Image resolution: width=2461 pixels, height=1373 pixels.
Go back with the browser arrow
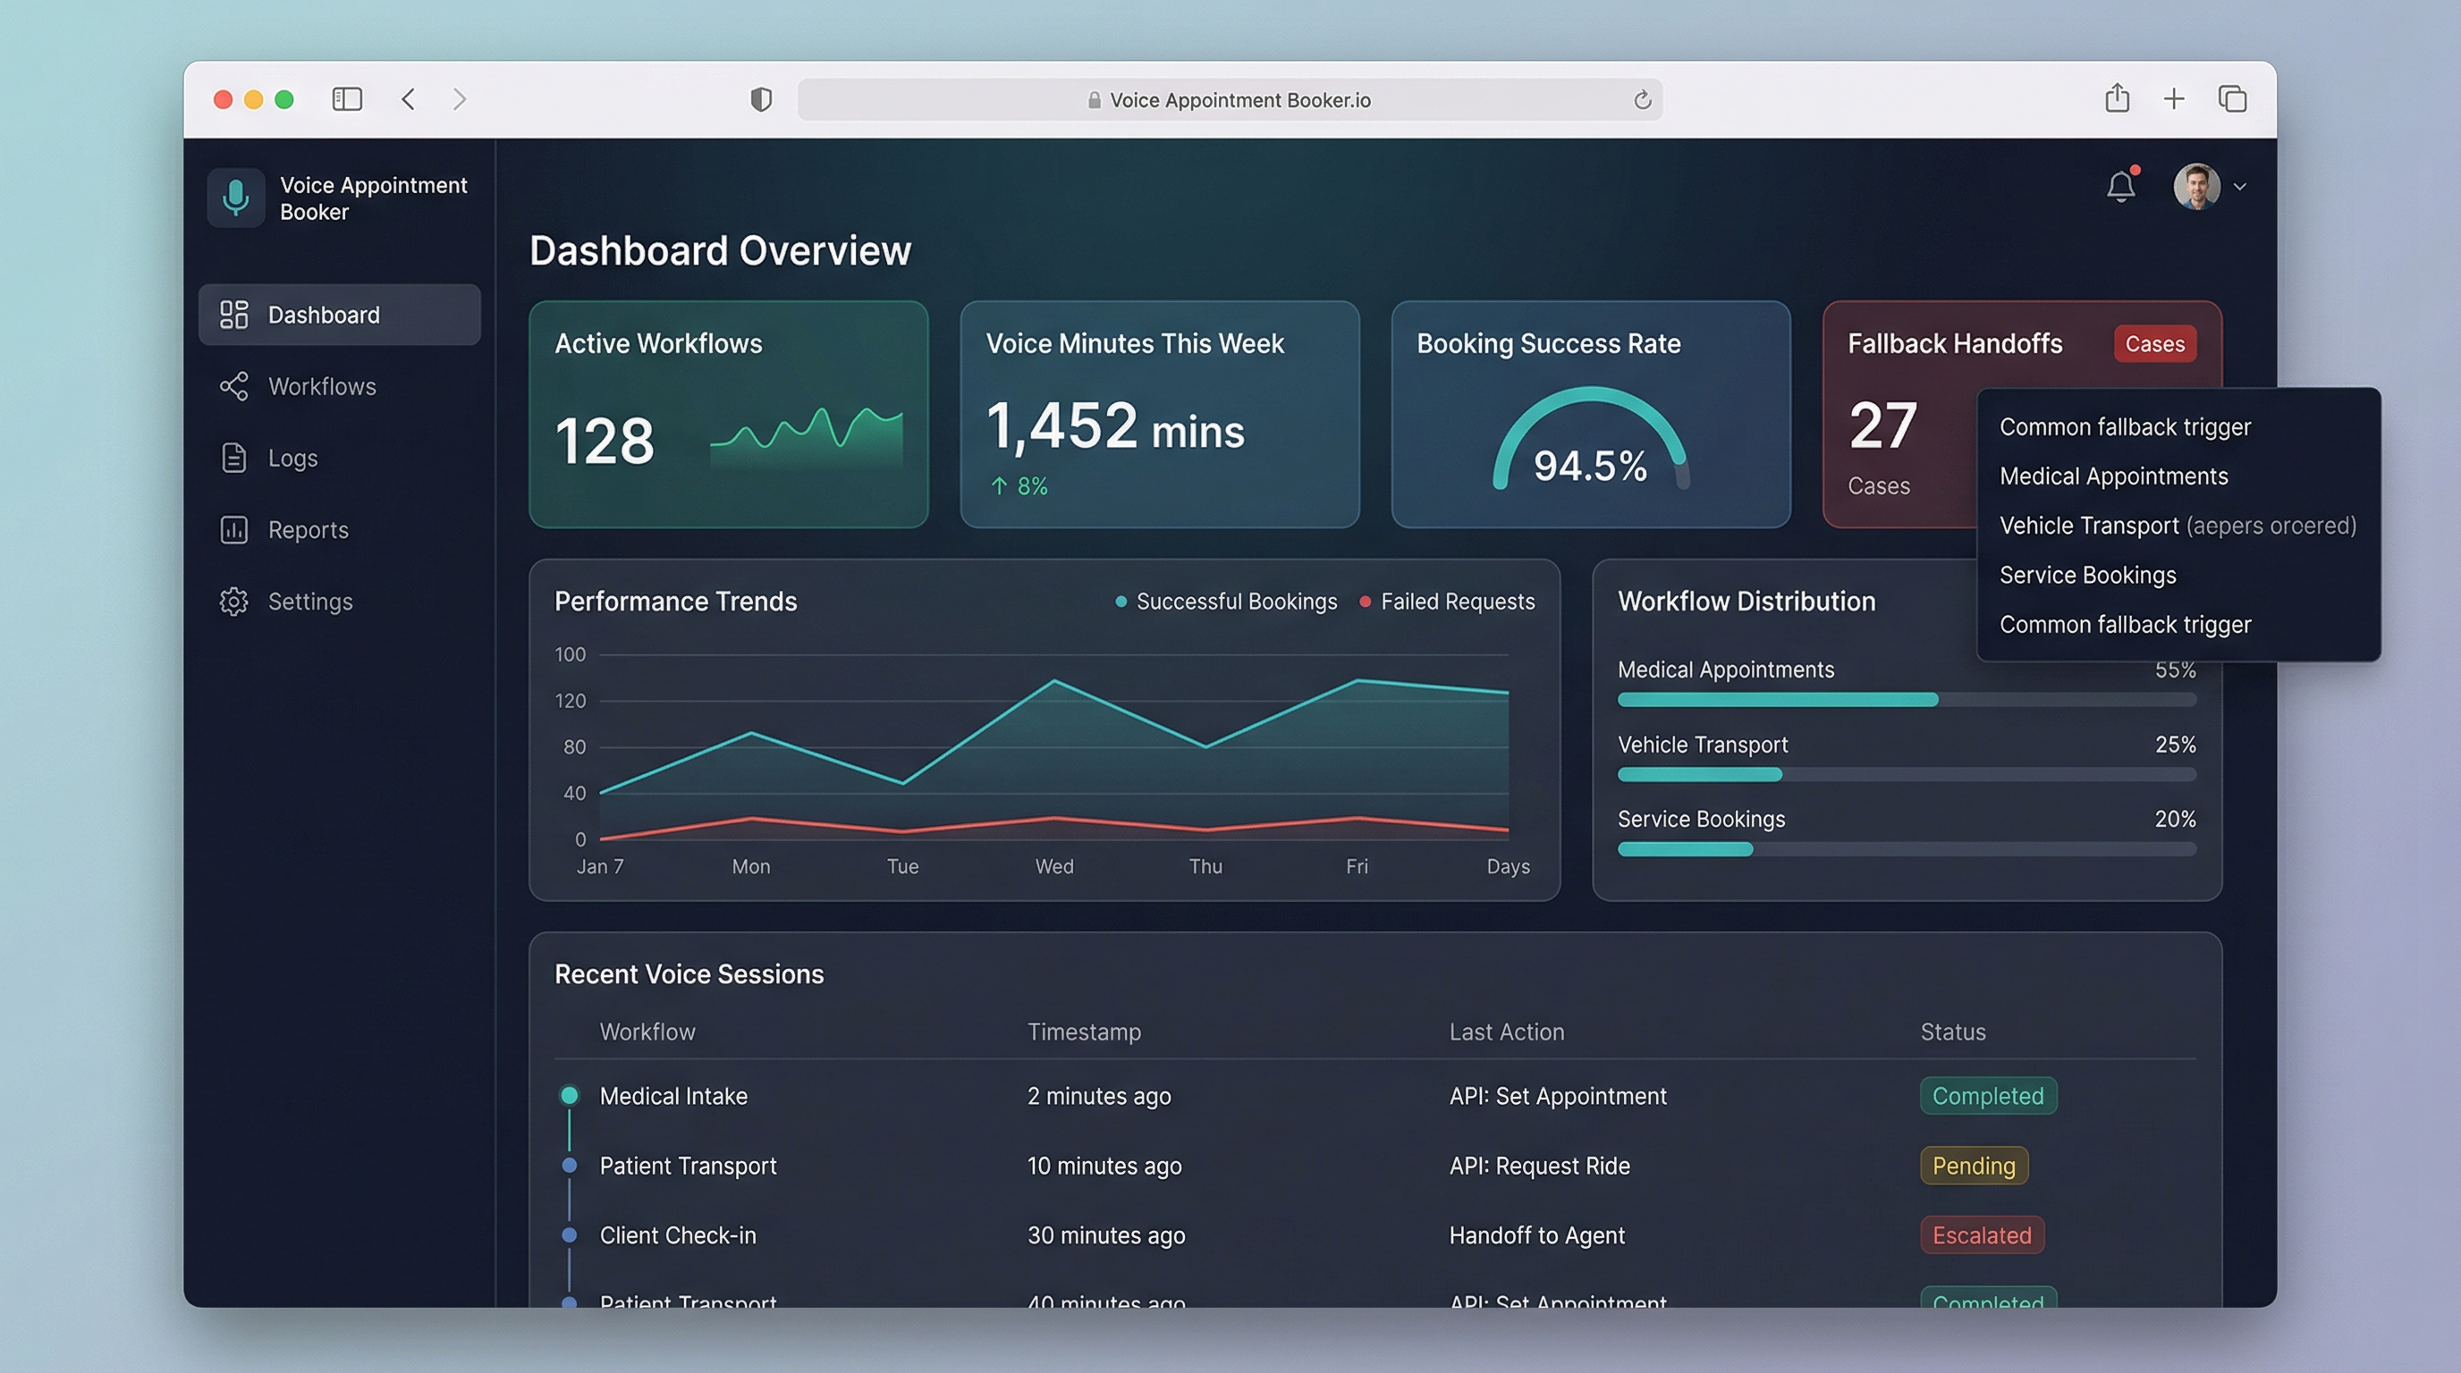pyautogui.click(x=409, y=99)
